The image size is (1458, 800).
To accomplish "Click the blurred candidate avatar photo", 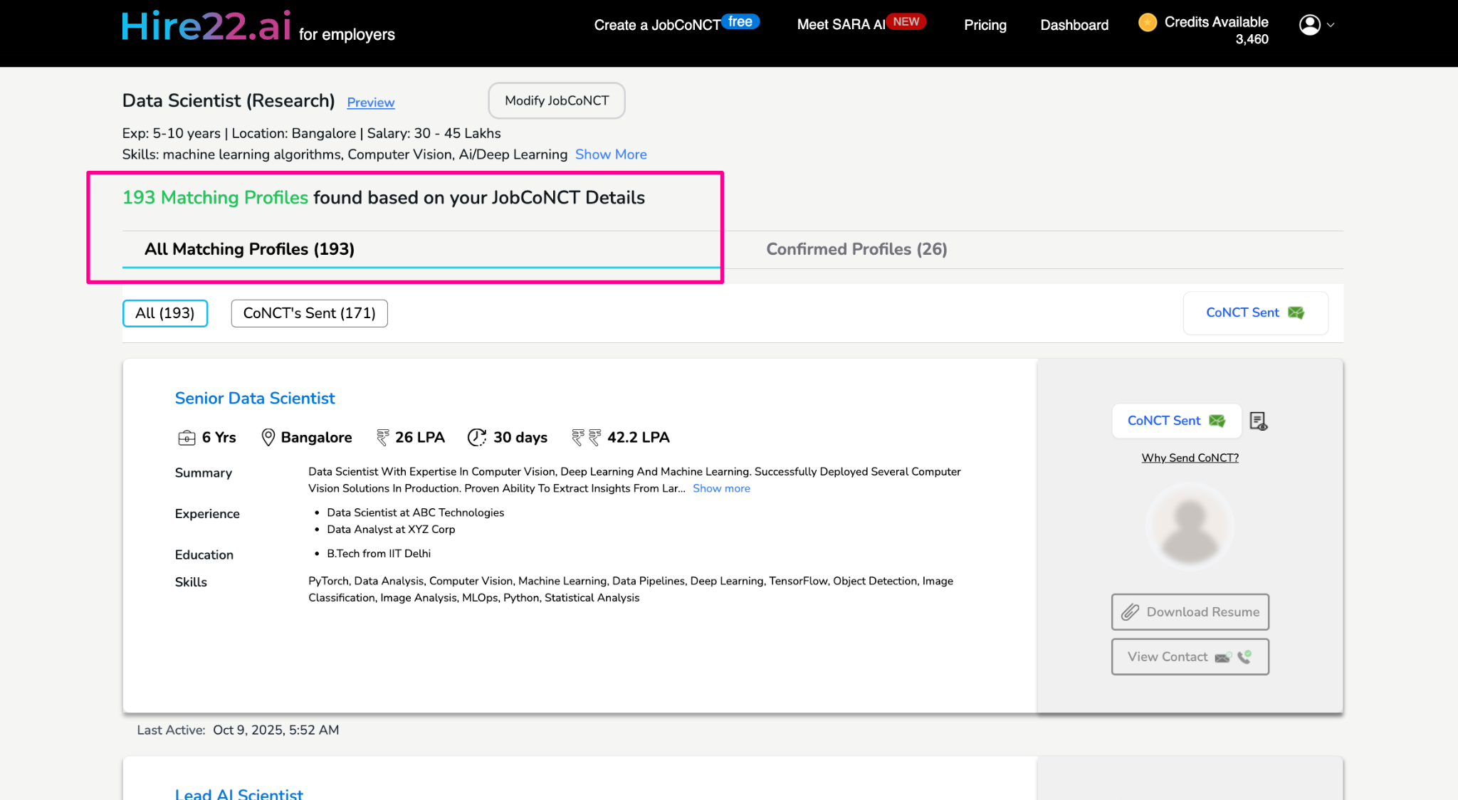I will [1190, 527].
